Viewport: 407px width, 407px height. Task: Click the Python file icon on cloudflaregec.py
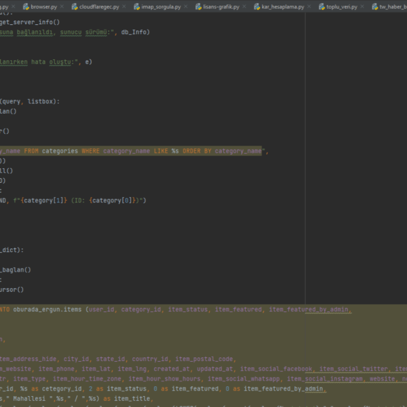[74, 7]
